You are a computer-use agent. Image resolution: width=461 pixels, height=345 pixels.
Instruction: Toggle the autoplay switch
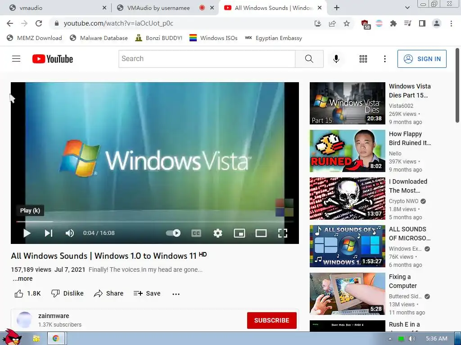pyautogui.click(x=173, y=233)
